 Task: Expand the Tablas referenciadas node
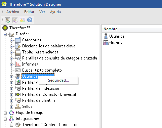coord(11,52)
